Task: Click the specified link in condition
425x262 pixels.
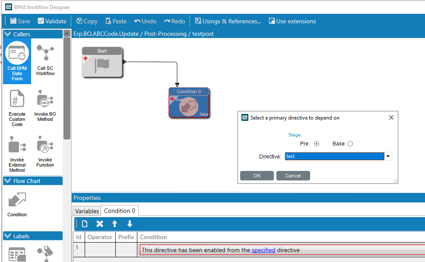Action: [263, 250]
